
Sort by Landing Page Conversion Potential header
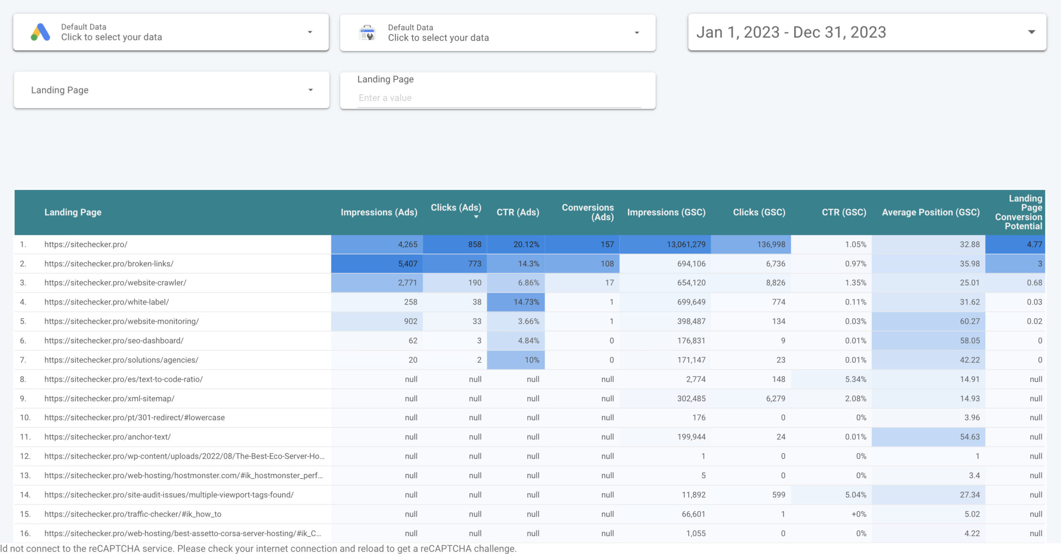(x=1019, y=212)
